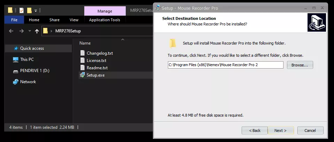Go up one folder level arrow

37,31
